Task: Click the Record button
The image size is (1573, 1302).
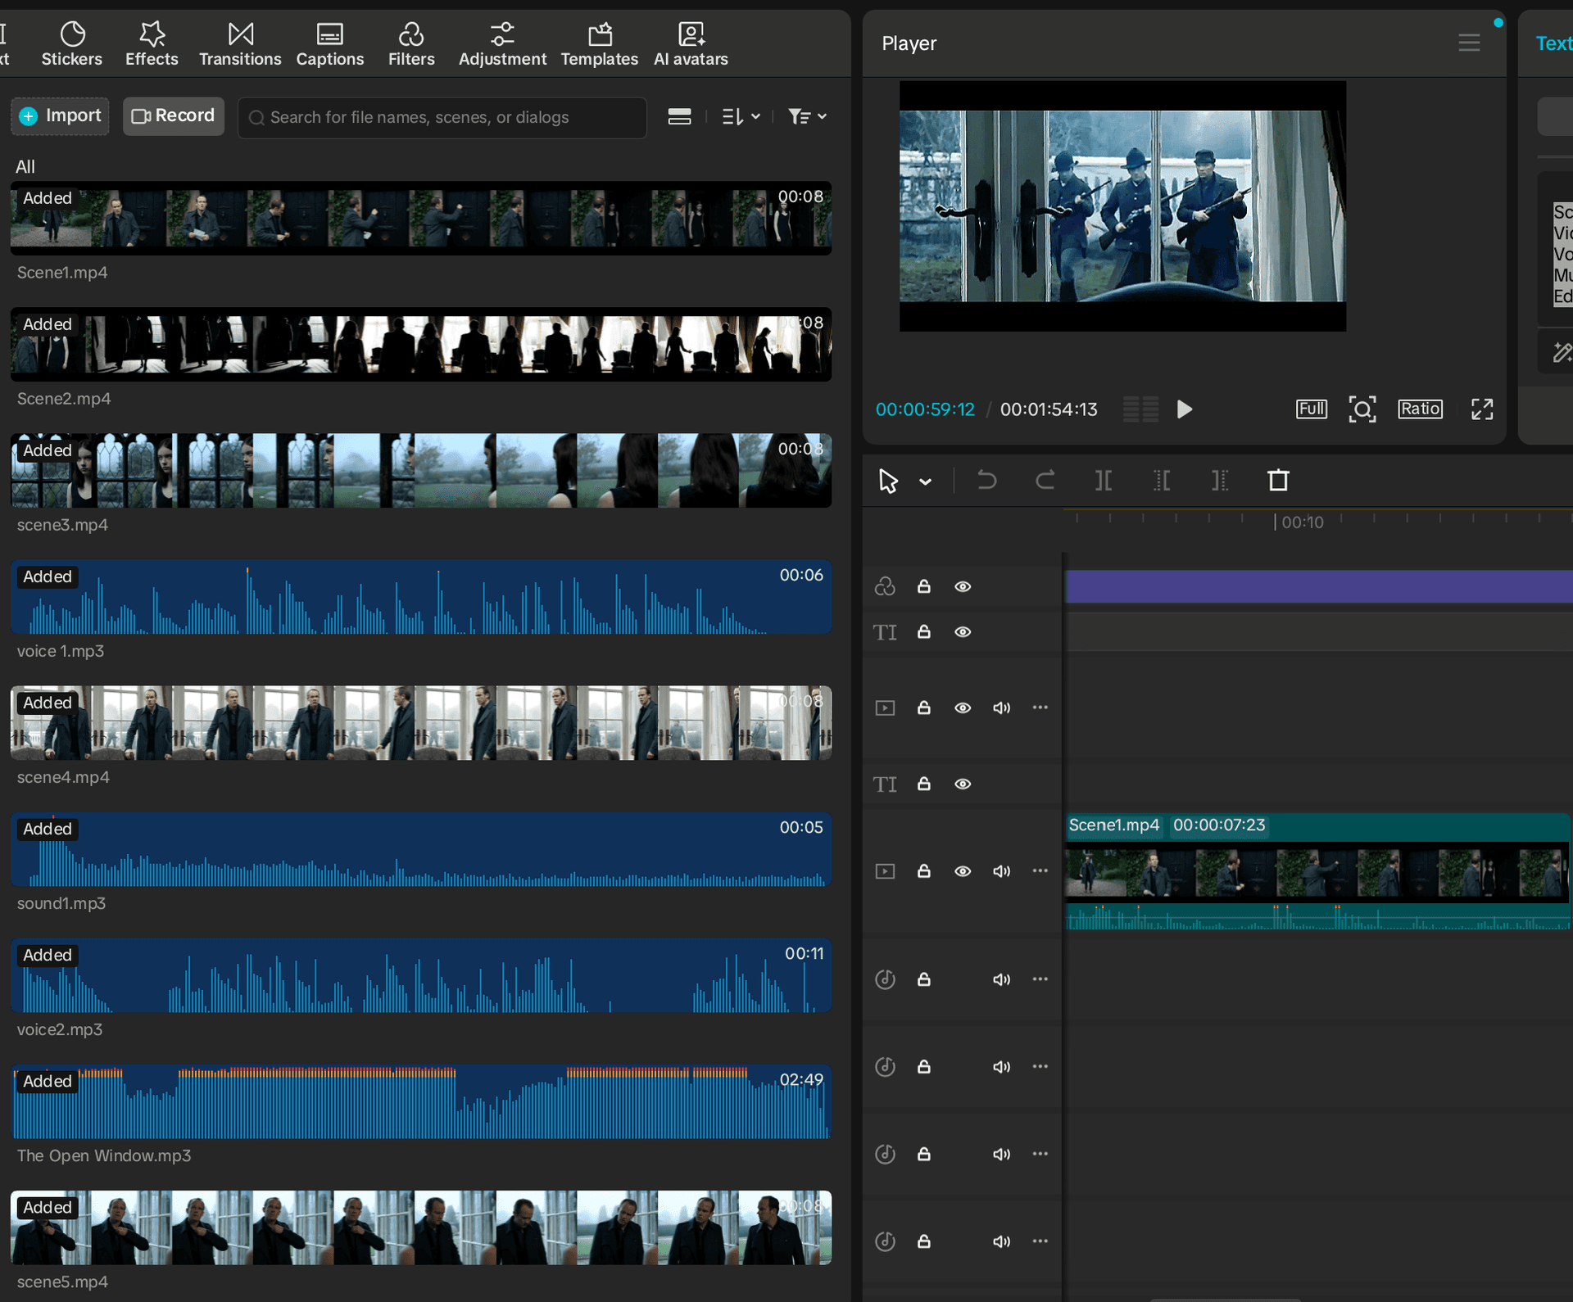Action: 174,116
